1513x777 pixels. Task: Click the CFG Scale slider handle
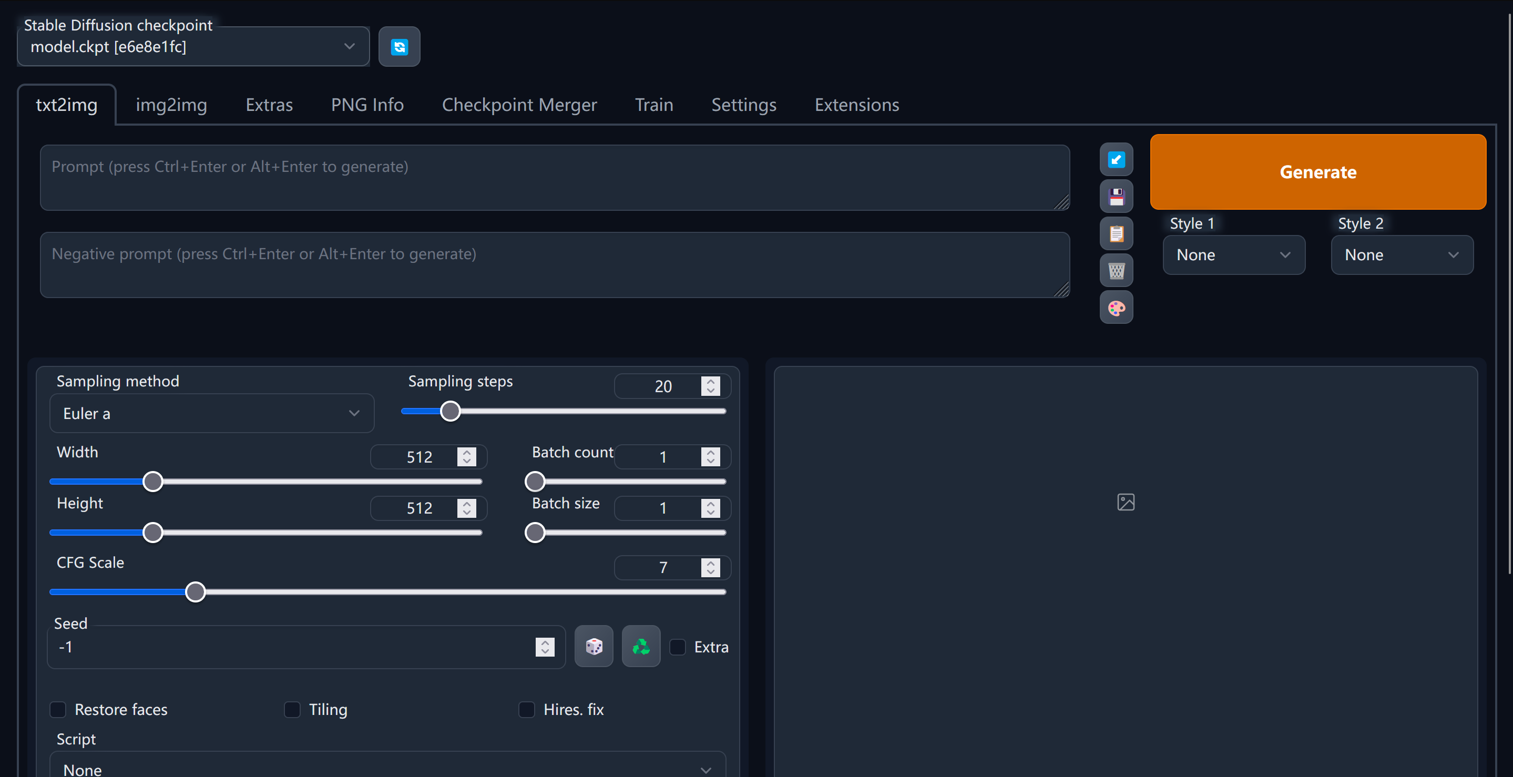[195, 591]
